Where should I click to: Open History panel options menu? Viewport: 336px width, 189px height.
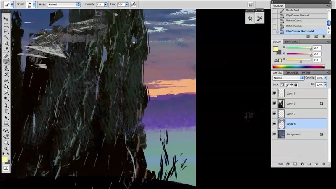tap(328, 6)
